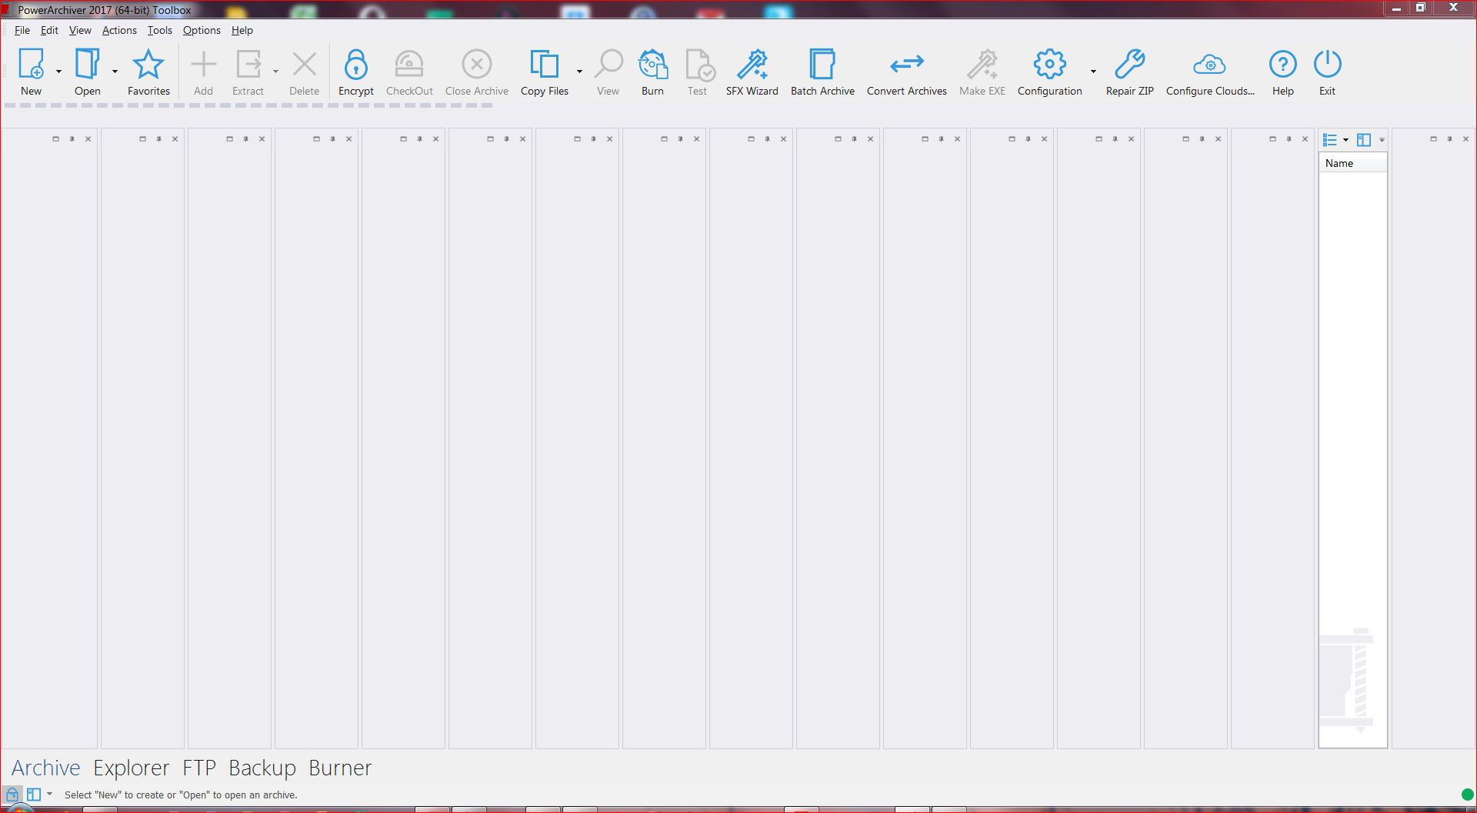Click the Exit power button
The width and height of the screenshot is (1477, 813).
1327,65
